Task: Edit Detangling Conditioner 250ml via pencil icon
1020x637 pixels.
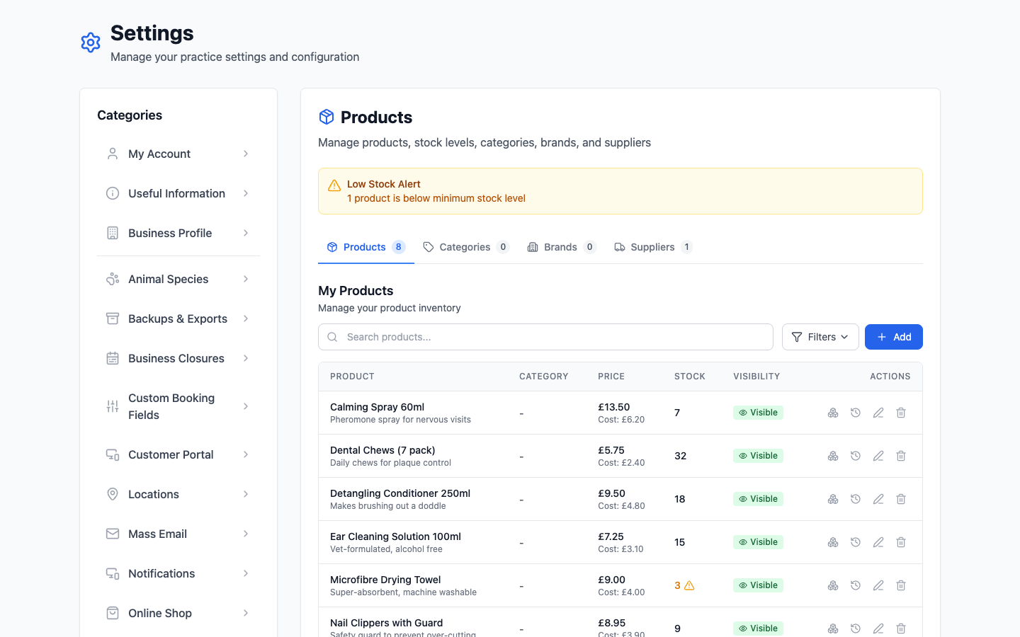Action: click(x=878, y=499)
